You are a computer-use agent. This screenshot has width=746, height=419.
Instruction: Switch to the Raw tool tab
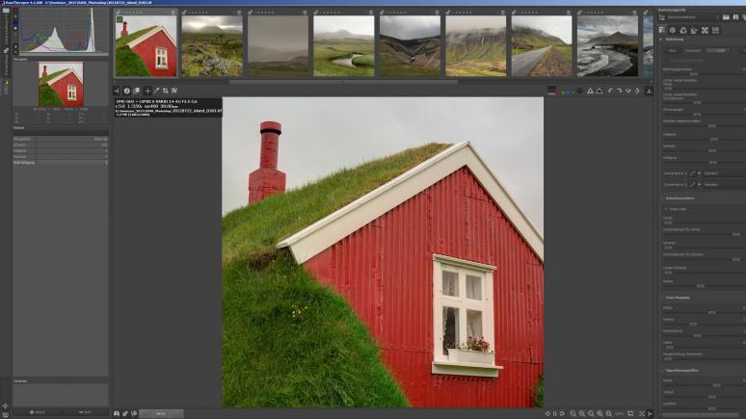[x=715, y=30]
